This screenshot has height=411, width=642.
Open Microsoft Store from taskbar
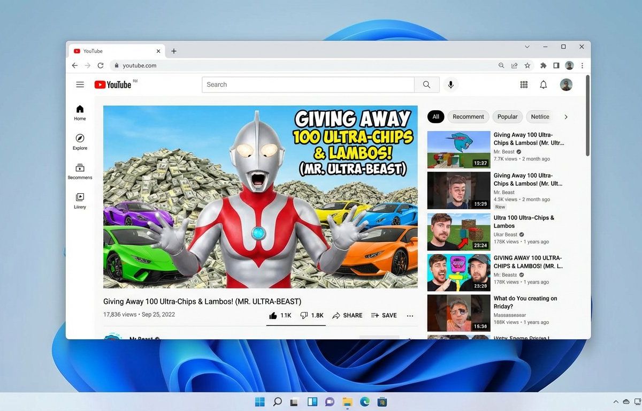tap(382, 401)
